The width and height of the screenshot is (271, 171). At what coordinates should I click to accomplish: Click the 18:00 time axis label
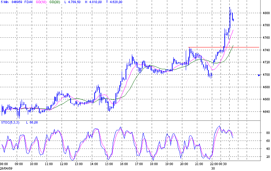click(154, 164)
